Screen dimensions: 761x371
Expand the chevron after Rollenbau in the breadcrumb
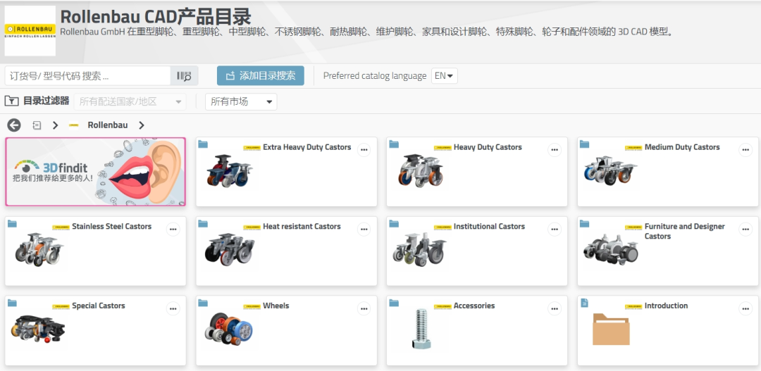(x=141, y=125)
